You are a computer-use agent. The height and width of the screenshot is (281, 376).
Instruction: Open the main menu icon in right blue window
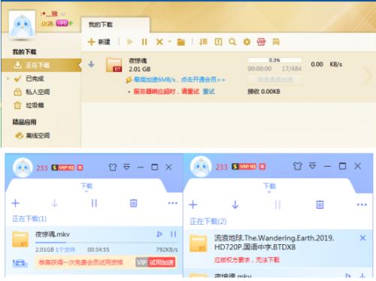tap(312, 166)
